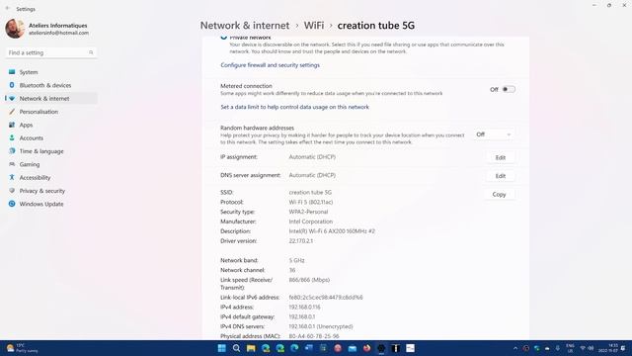Open the notification center icon
This screenshot has width=632, height=356.
click(623, 348)
